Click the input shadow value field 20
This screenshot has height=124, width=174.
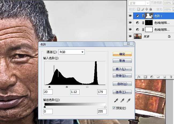[x=48, y=92]
